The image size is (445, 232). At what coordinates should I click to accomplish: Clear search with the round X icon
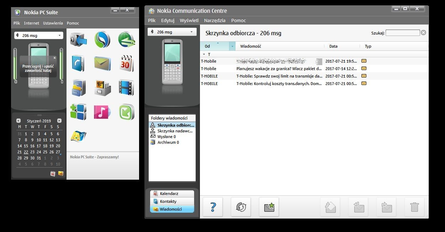423,33
